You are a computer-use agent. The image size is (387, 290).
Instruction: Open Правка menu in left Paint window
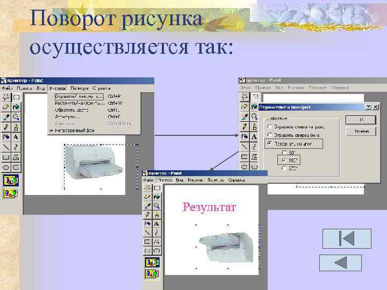tap(24, 88)
